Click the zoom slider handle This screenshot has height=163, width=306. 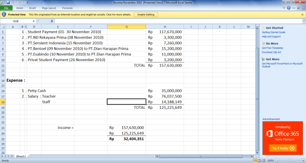click(290, 160)
